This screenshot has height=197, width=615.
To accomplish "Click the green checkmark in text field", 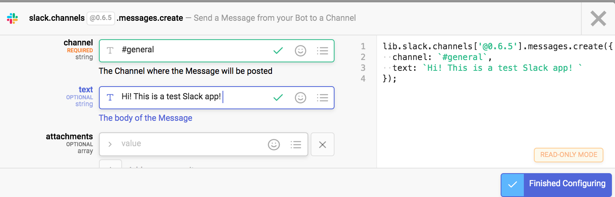I will (x=278, y=98).
